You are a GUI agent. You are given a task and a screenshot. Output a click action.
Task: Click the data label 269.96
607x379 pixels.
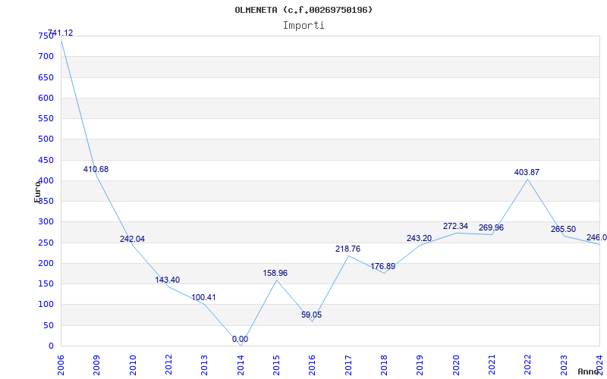[x=491, y=228]
